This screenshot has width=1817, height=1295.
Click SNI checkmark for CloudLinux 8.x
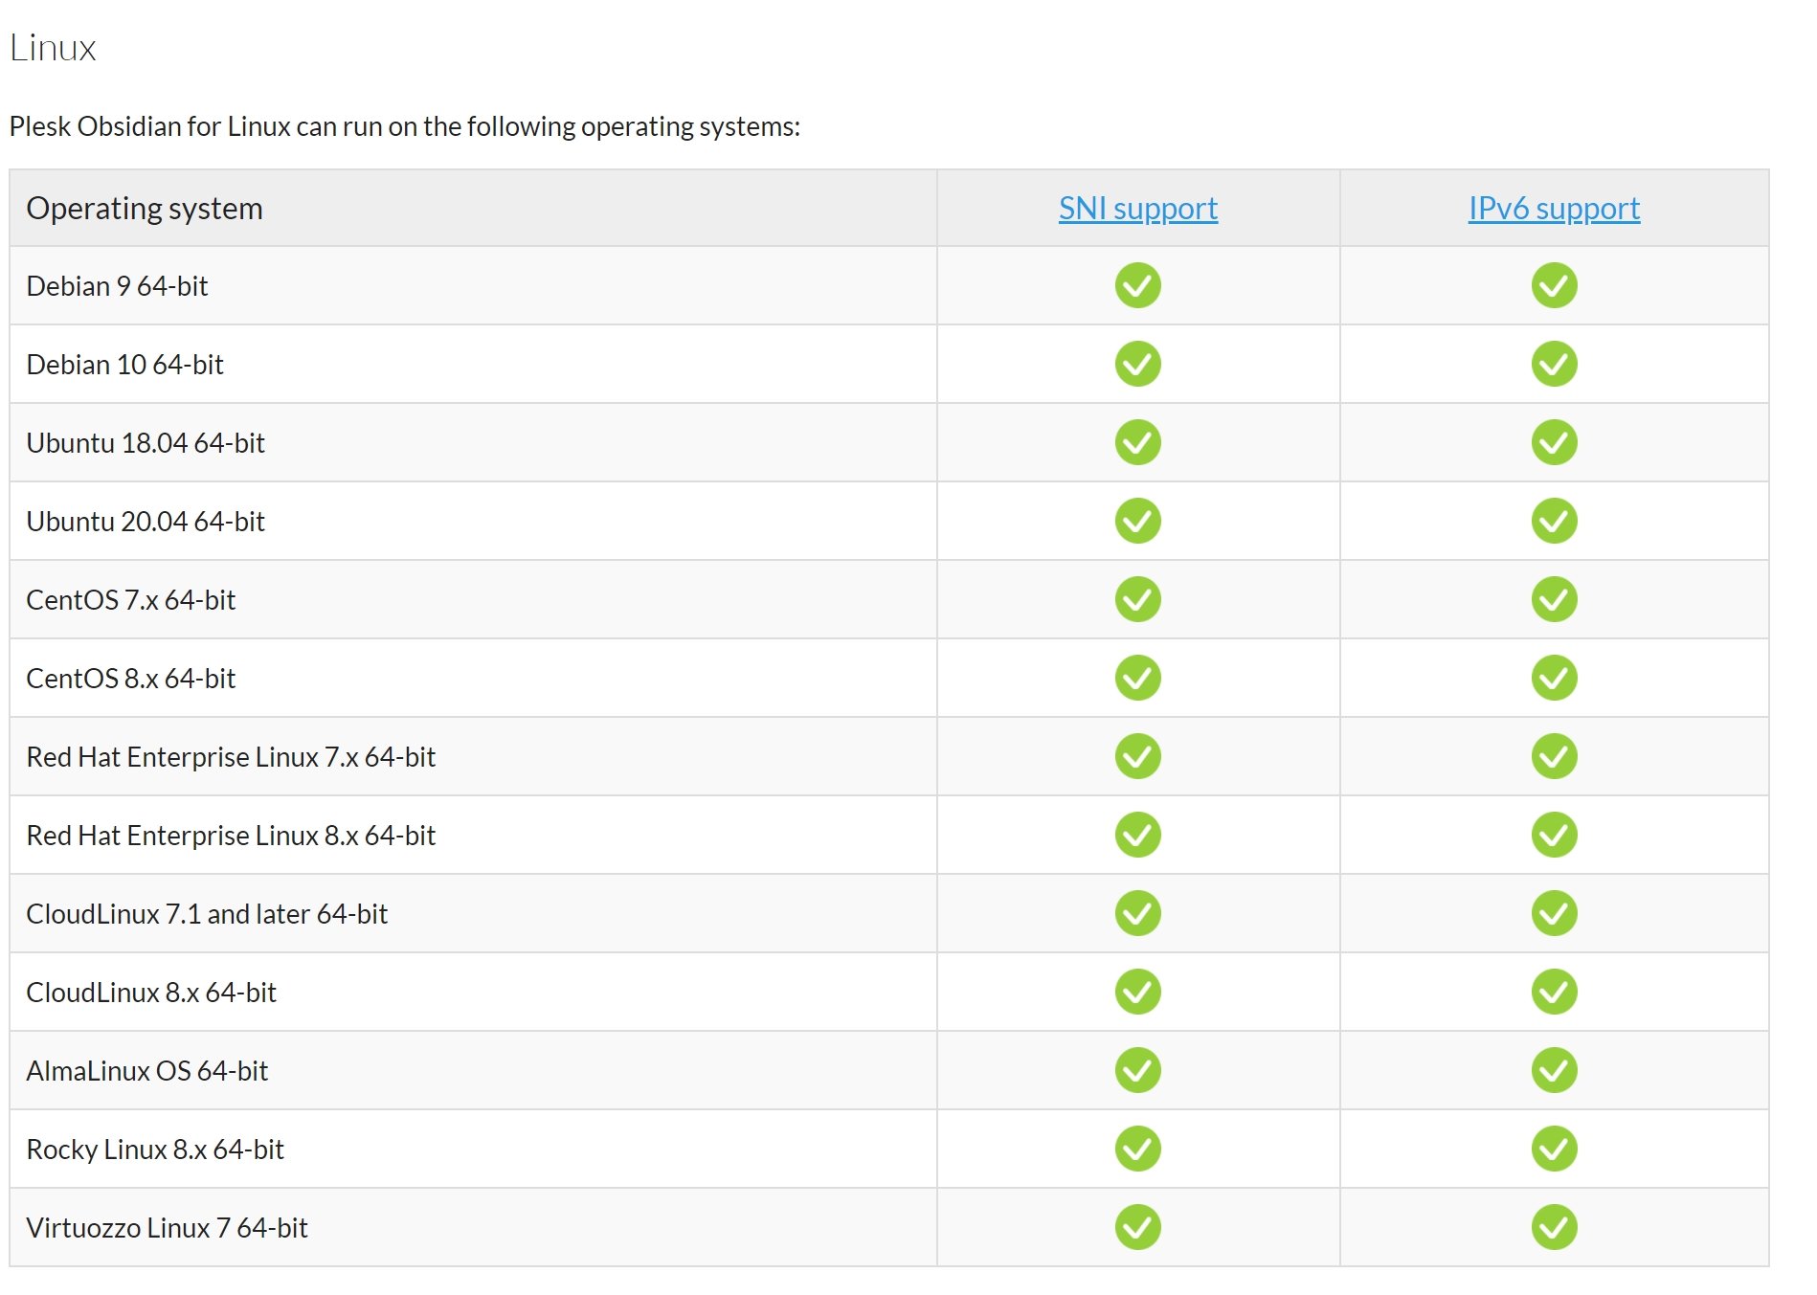[1137, 992]
